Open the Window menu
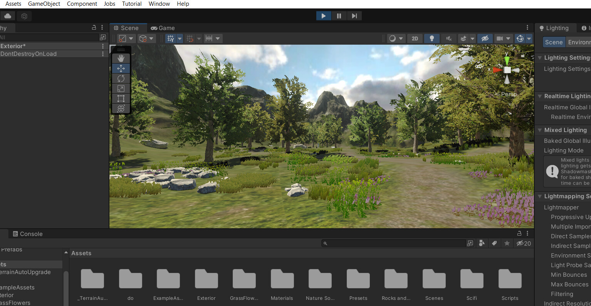This screenshot has width=591, height=306. tap(159, 4)
